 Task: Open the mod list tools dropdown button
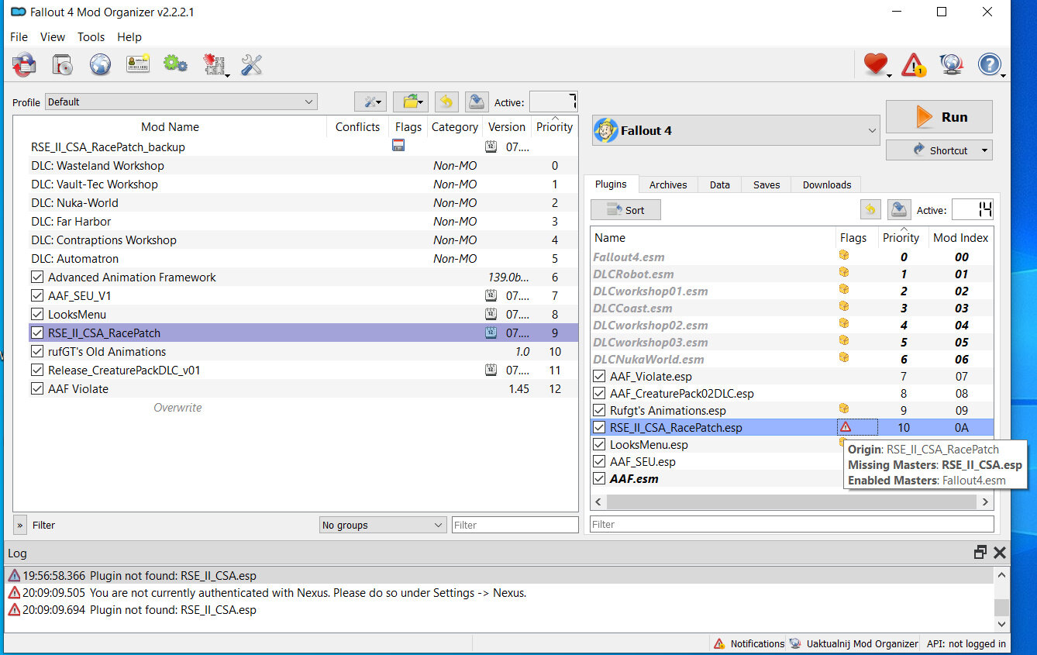coord(370,102)
